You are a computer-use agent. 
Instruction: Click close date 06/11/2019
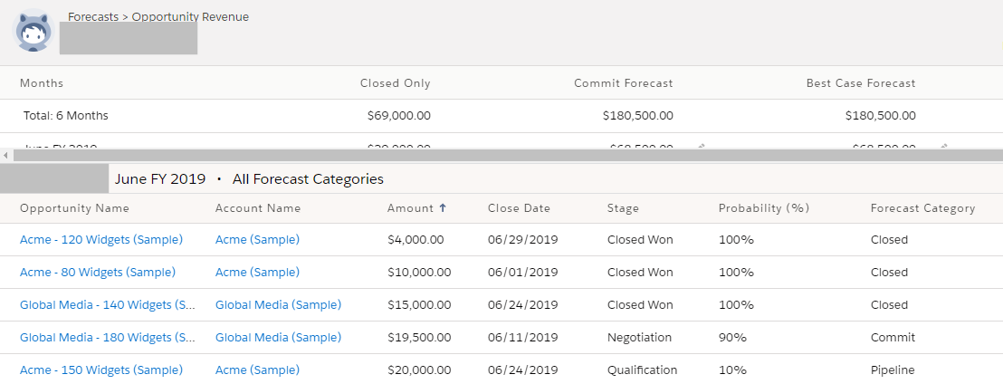(x=522, y=337)
